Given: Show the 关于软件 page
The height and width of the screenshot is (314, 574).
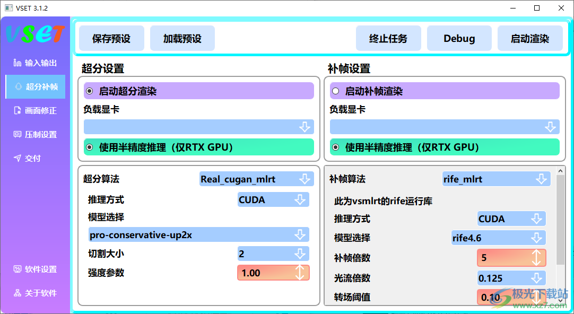Looking at the screenshot, I should [36, 293].
